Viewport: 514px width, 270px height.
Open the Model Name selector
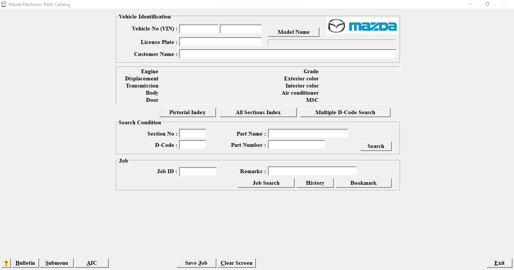click(x=293, y=32)
